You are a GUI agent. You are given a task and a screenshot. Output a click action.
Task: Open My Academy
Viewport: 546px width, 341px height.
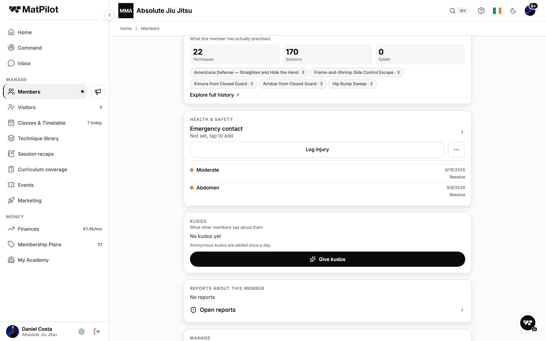point(54,260)
